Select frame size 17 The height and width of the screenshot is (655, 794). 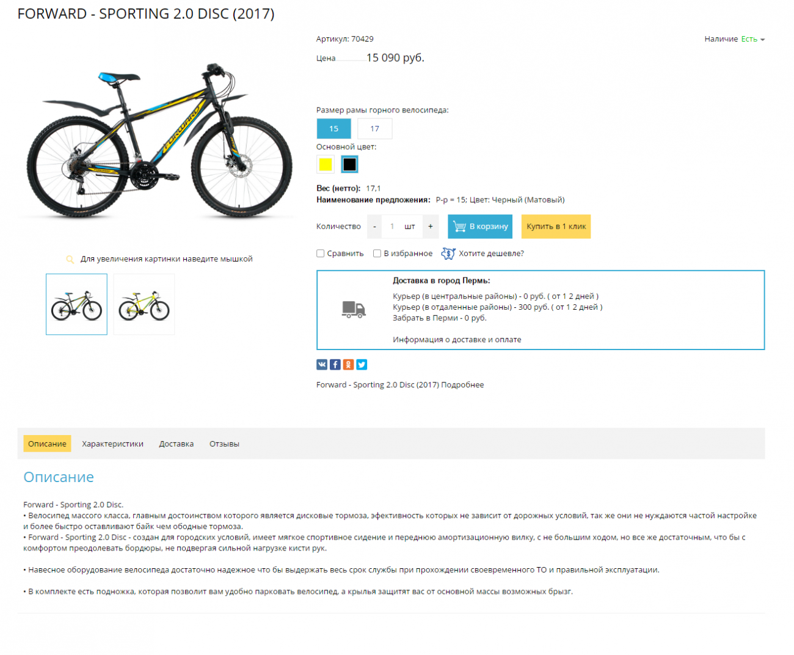pyautogui.click(x=375, y=129)
